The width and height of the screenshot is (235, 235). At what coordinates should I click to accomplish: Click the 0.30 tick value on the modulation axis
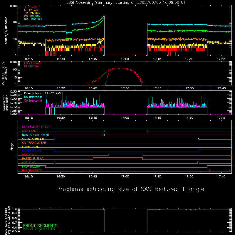tap(14, 92)
